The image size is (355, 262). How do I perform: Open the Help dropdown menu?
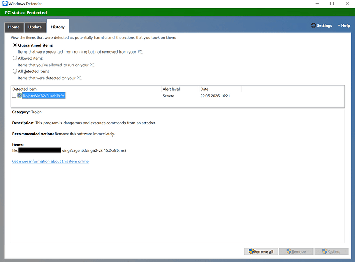point(344,26)
